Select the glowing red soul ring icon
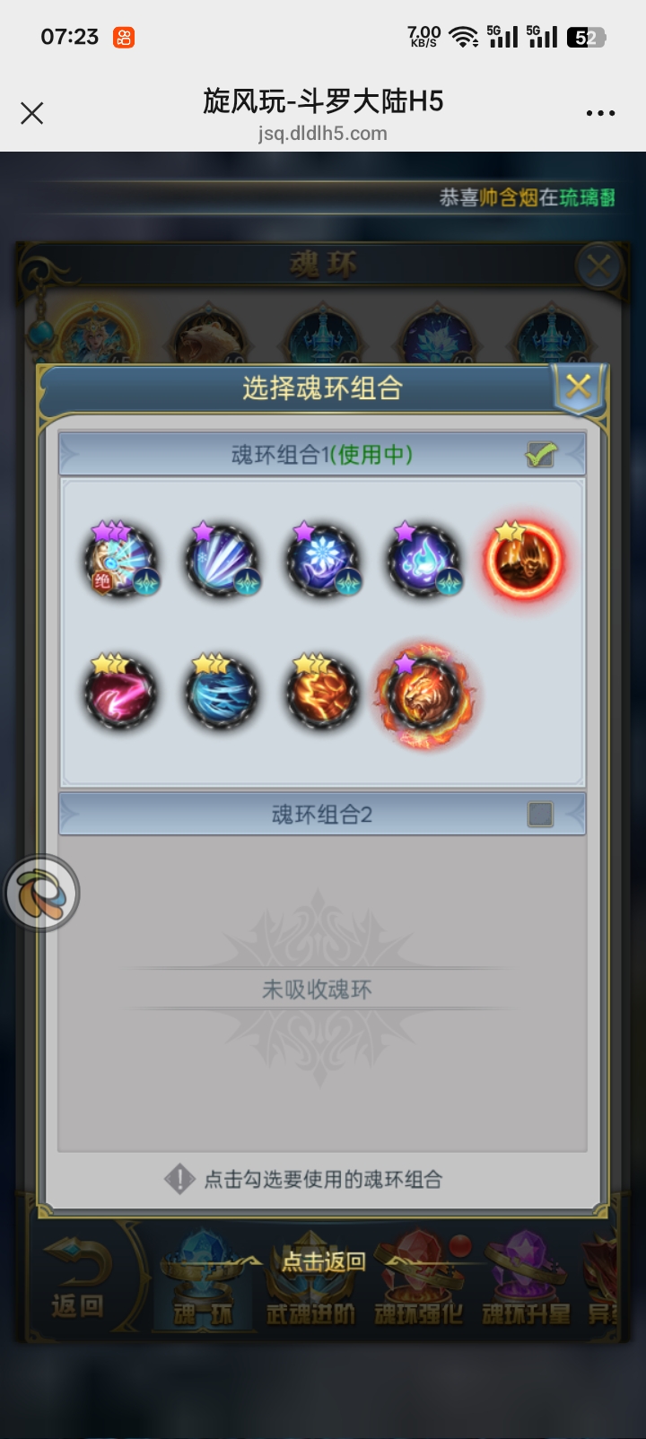This screenshot has width=646, height=1439. (524, 561)
